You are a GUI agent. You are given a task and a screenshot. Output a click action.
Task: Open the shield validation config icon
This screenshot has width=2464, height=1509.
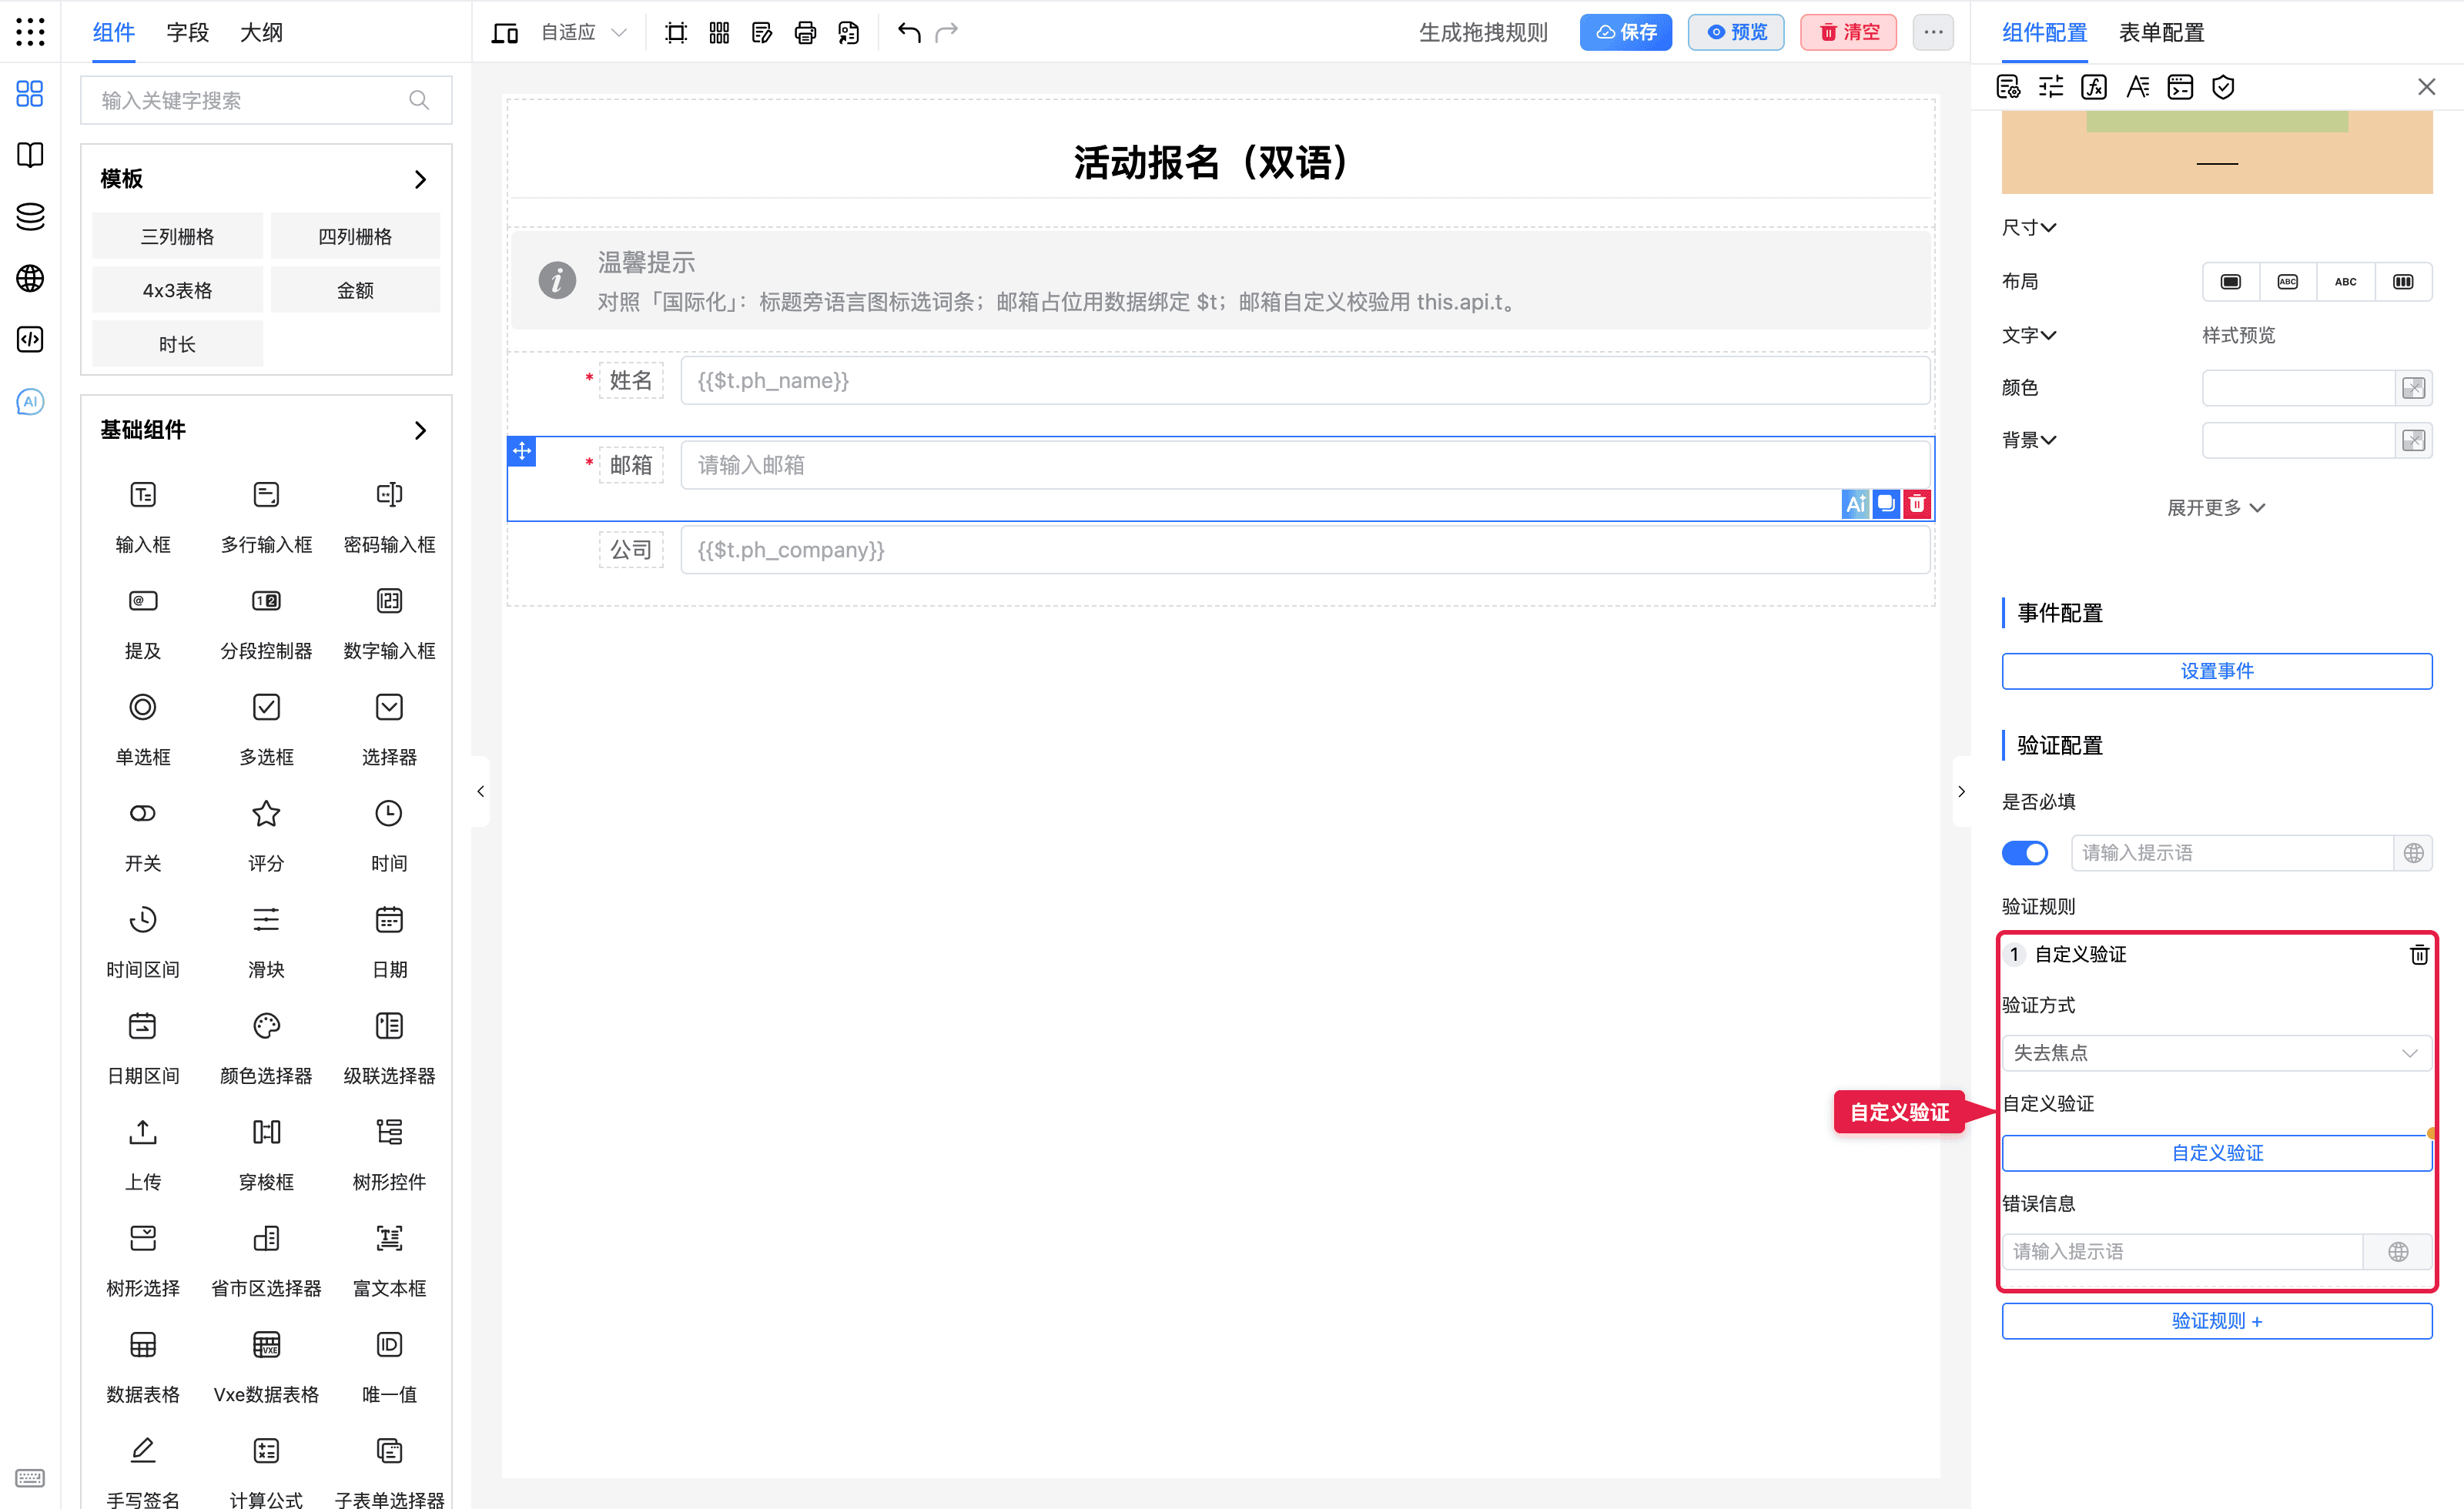2223,87
